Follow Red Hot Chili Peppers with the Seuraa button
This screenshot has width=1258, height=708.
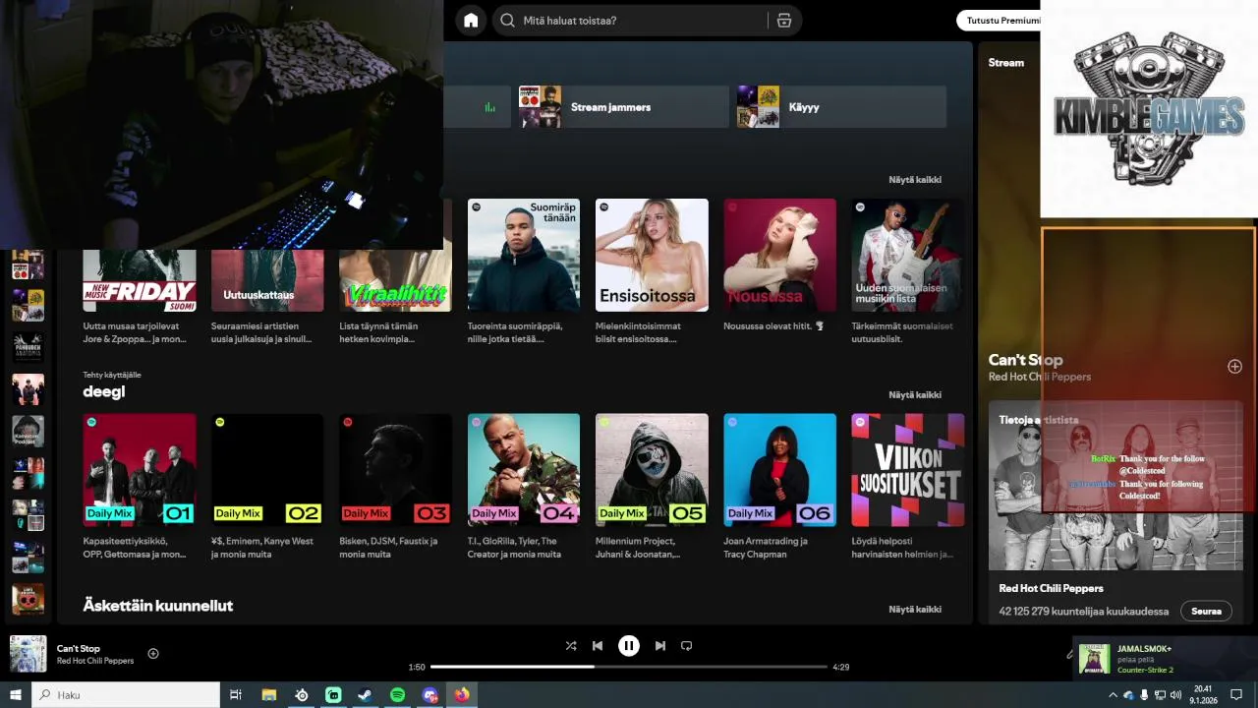tap(1206, 611)
